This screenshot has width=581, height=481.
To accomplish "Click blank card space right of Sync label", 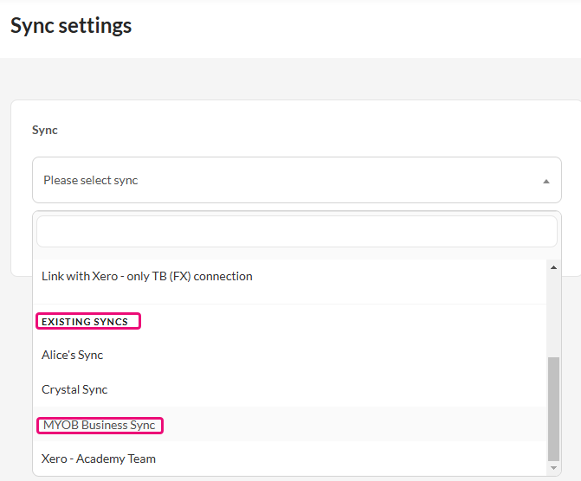I will pyautogui.click(x=303, y=130).
